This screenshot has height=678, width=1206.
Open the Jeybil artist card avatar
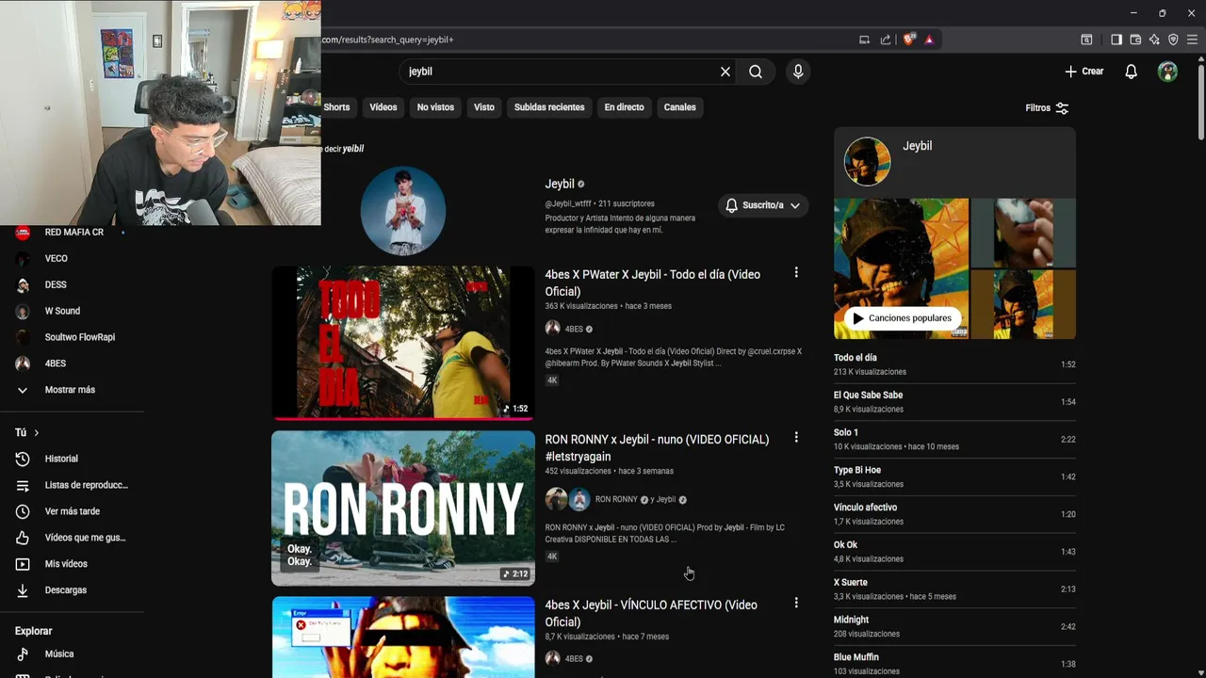coord(867,161)
